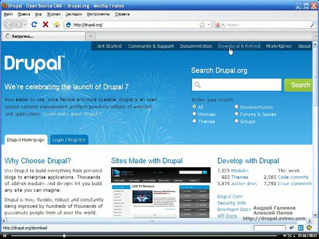This screenshot has height=239, width=319.
Task: Open the navigation history dropdown arrow
Action: click(x=25, y=25)
